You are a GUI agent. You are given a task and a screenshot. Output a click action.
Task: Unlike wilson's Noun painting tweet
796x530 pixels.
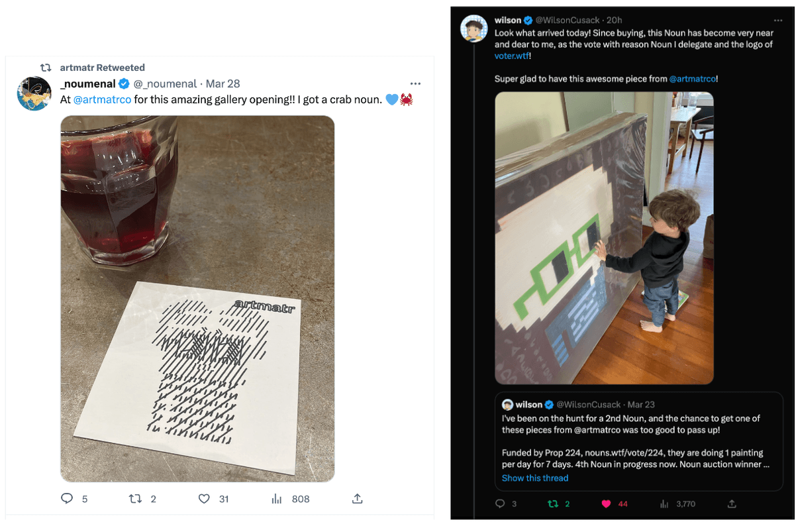click(x=605, y=504)
